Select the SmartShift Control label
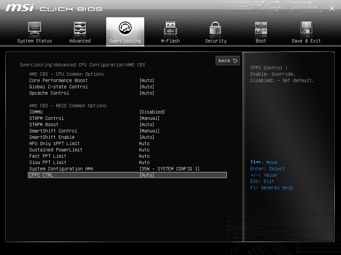341x255 pixels. [53, 131]
